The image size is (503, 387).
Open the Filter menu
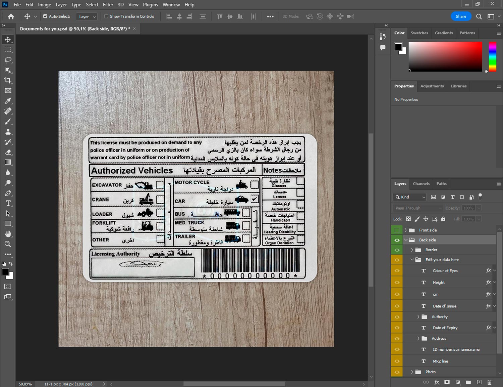pyautogui.click(x=108, y=5)
